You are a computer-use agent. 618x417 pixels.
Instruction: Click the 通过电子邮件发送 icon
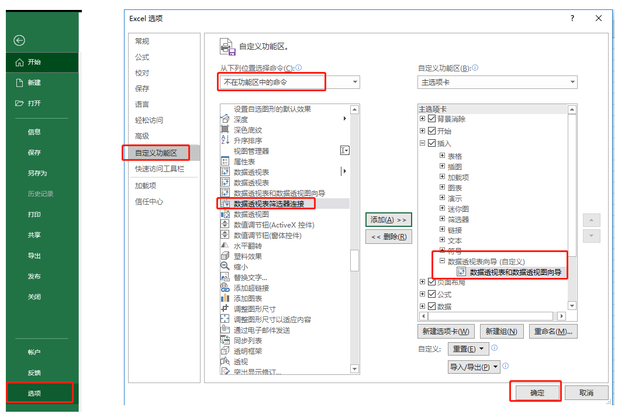(225, 329)
